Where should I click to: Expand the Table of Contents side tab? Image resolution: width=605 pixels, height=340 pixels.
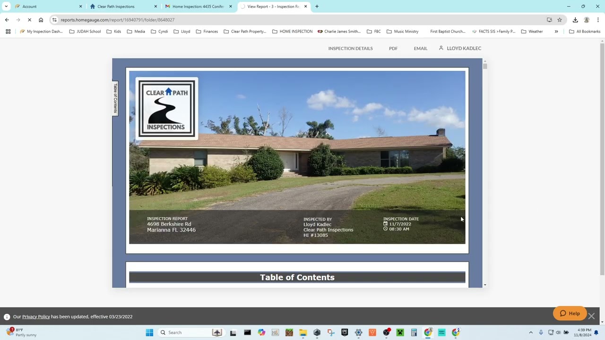(115, 98)
